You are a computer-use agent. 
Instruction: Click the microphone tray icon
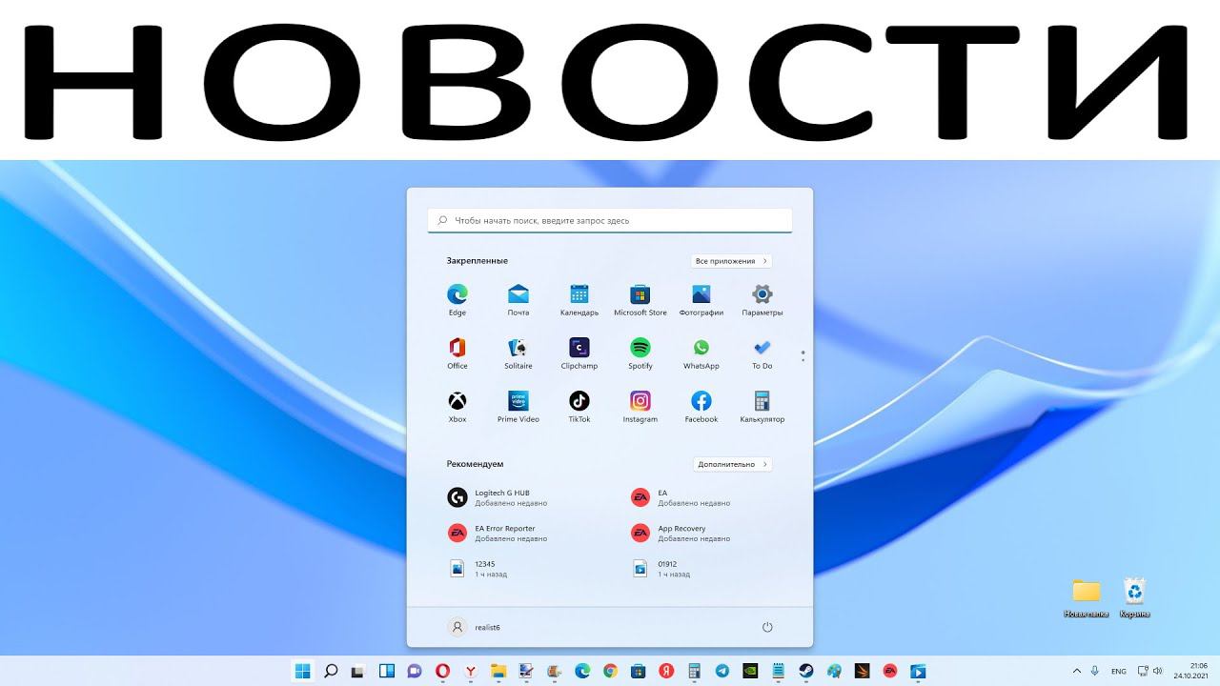tap(1095, 671)
